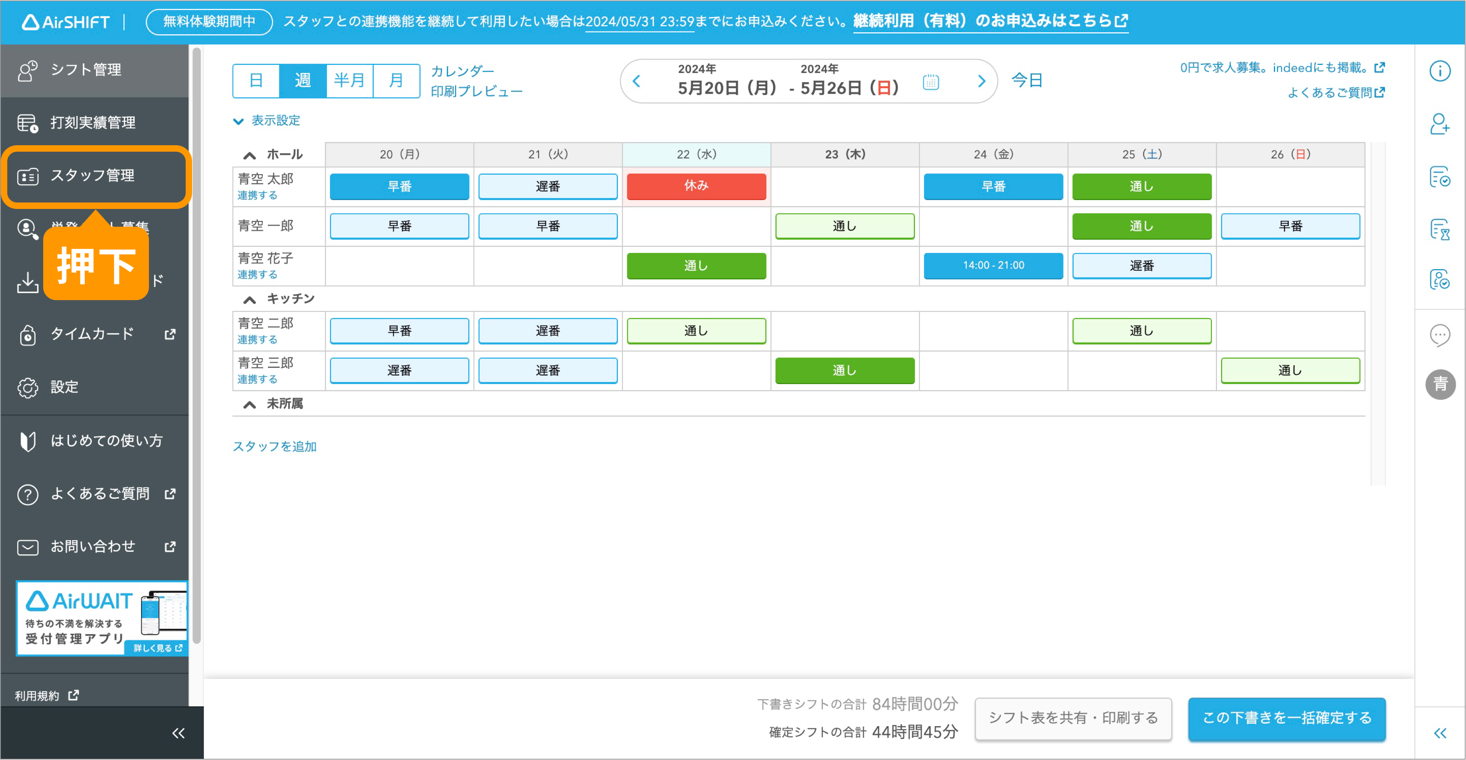Click 連携する under 青空 二郎
The width and height of the screenshot is (1466, 760).
[257, 340]
